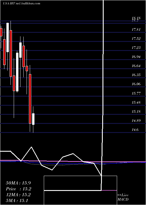Click the 15.18 price axis label

pyautogui.click(x=136, y=111)
